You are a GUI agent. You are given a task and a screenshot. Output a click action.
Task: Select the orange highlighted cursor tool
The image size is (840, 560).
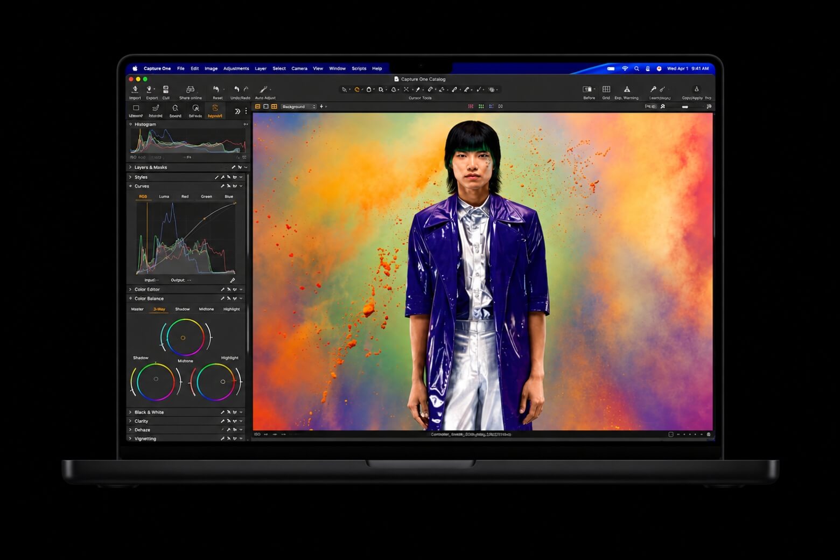[x=356, y=90]
